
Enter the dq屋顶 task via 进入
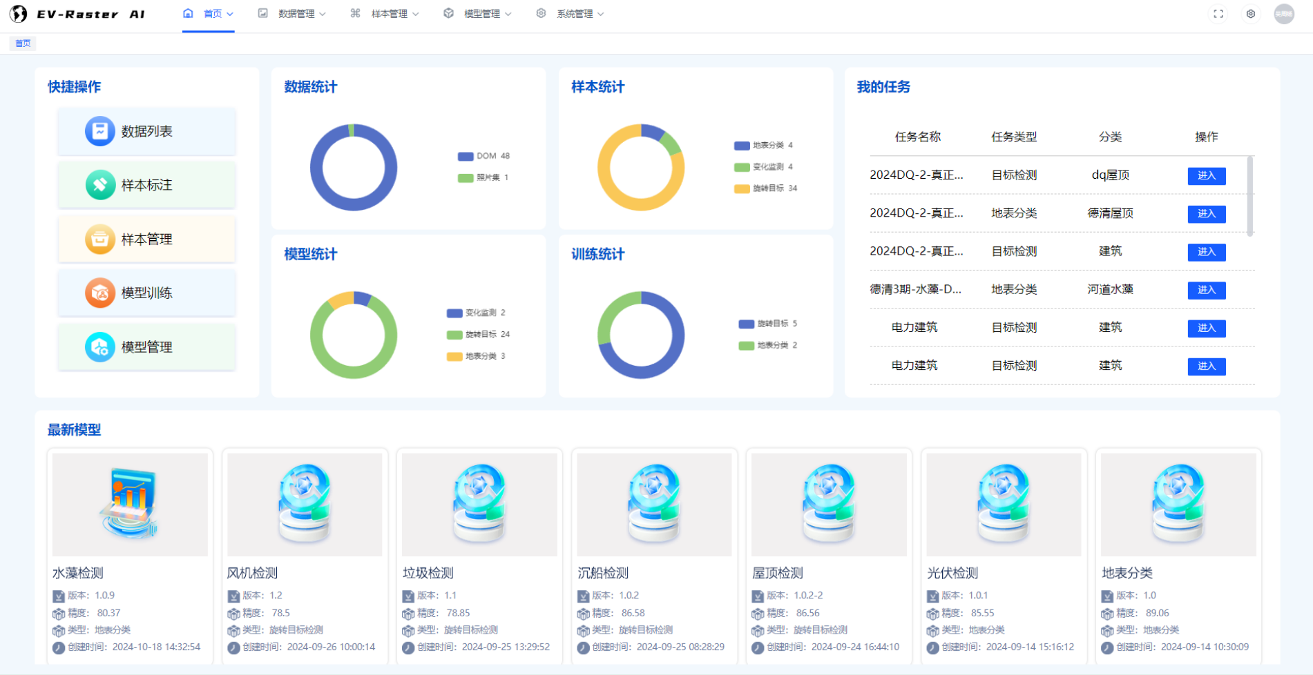(x=1207, y=176)
